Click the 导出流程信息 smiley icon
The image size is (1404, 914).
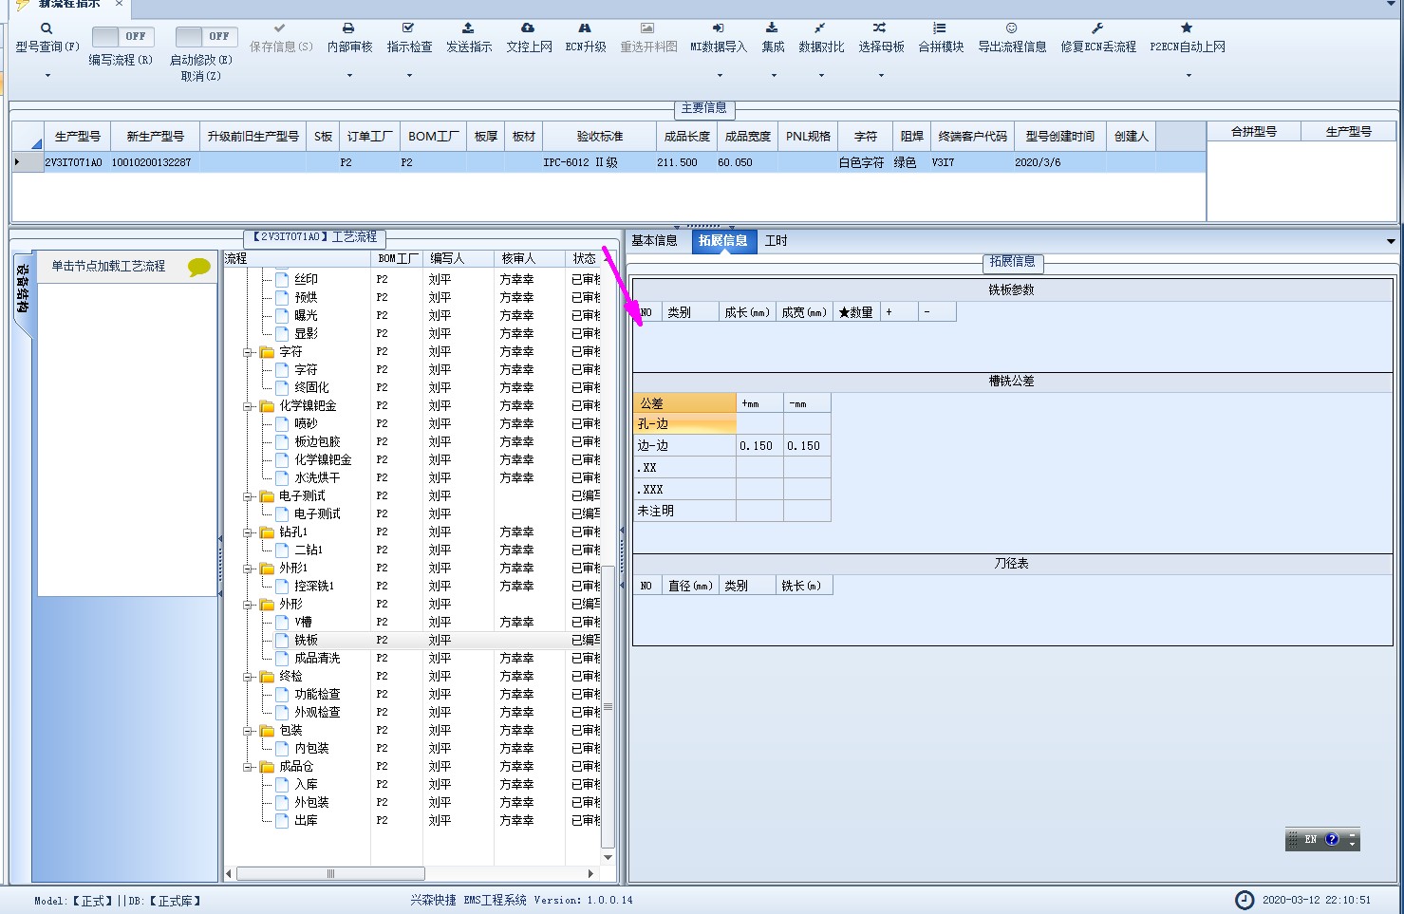click(1012, 28)
